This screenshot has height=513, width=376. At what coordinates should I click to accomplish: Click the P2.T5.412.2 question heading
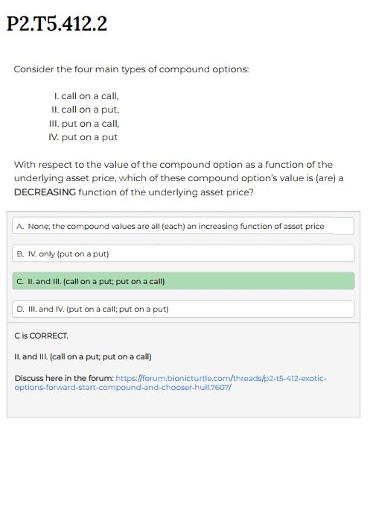pyautogui.click(x=57, y=24)
